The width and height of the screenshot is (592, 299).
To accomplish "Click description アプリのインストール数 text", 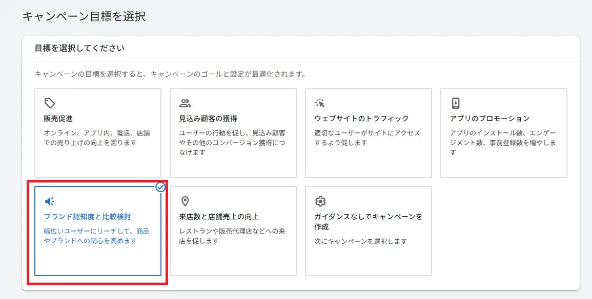I will click(x=503, y=143).
